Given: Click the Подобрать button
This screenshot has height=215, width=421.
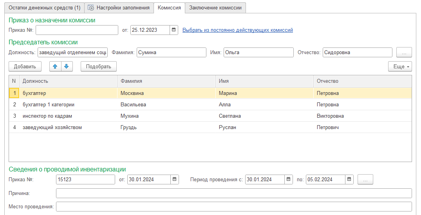Looking at the screenshot, I should point(99,66).
